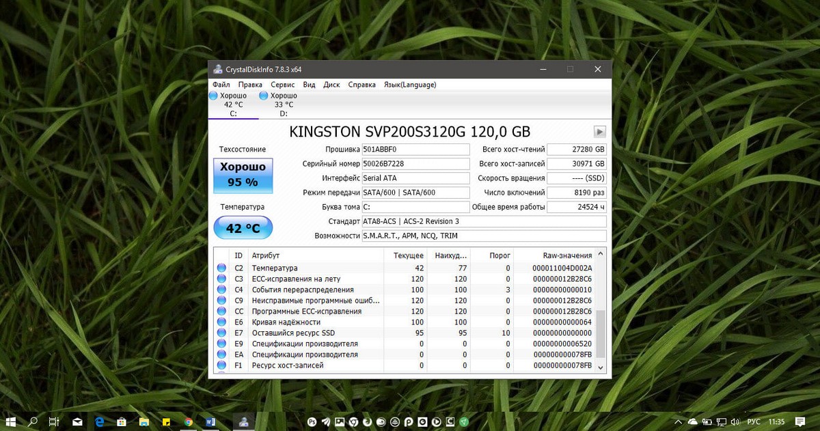Open the Windows Start menu
The image size is (820, 431).
tap(11, 422)
